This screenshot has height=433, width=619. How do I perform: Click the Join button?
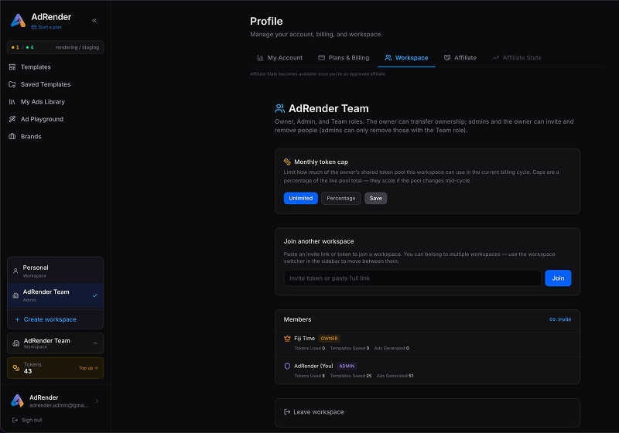[x=558, y=278]
